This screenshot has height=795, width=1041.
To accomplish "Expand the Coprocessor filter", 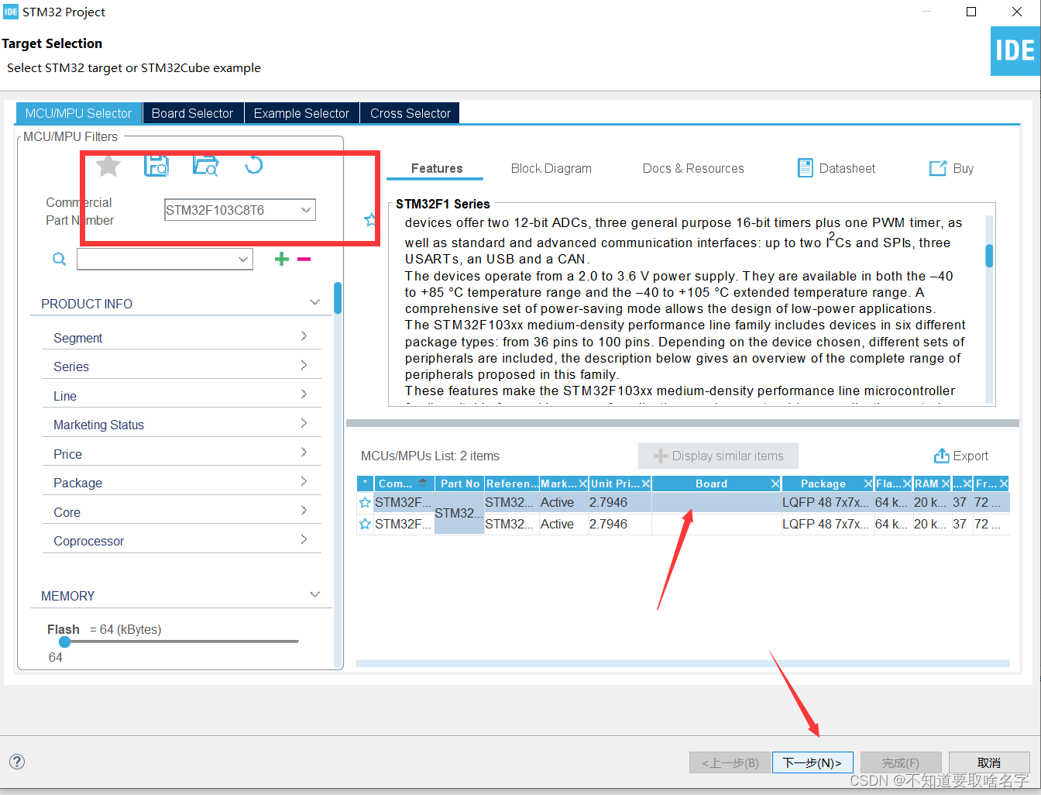I will pyautogui.click(x=304, y=539).
